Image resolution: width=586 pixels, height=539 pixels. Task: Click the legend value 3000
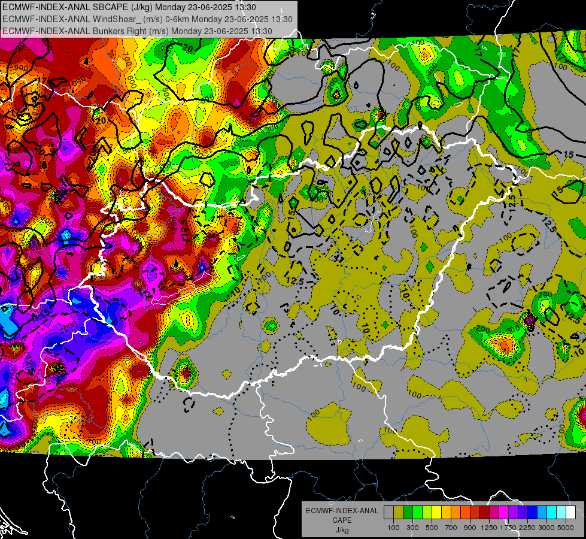546,528
